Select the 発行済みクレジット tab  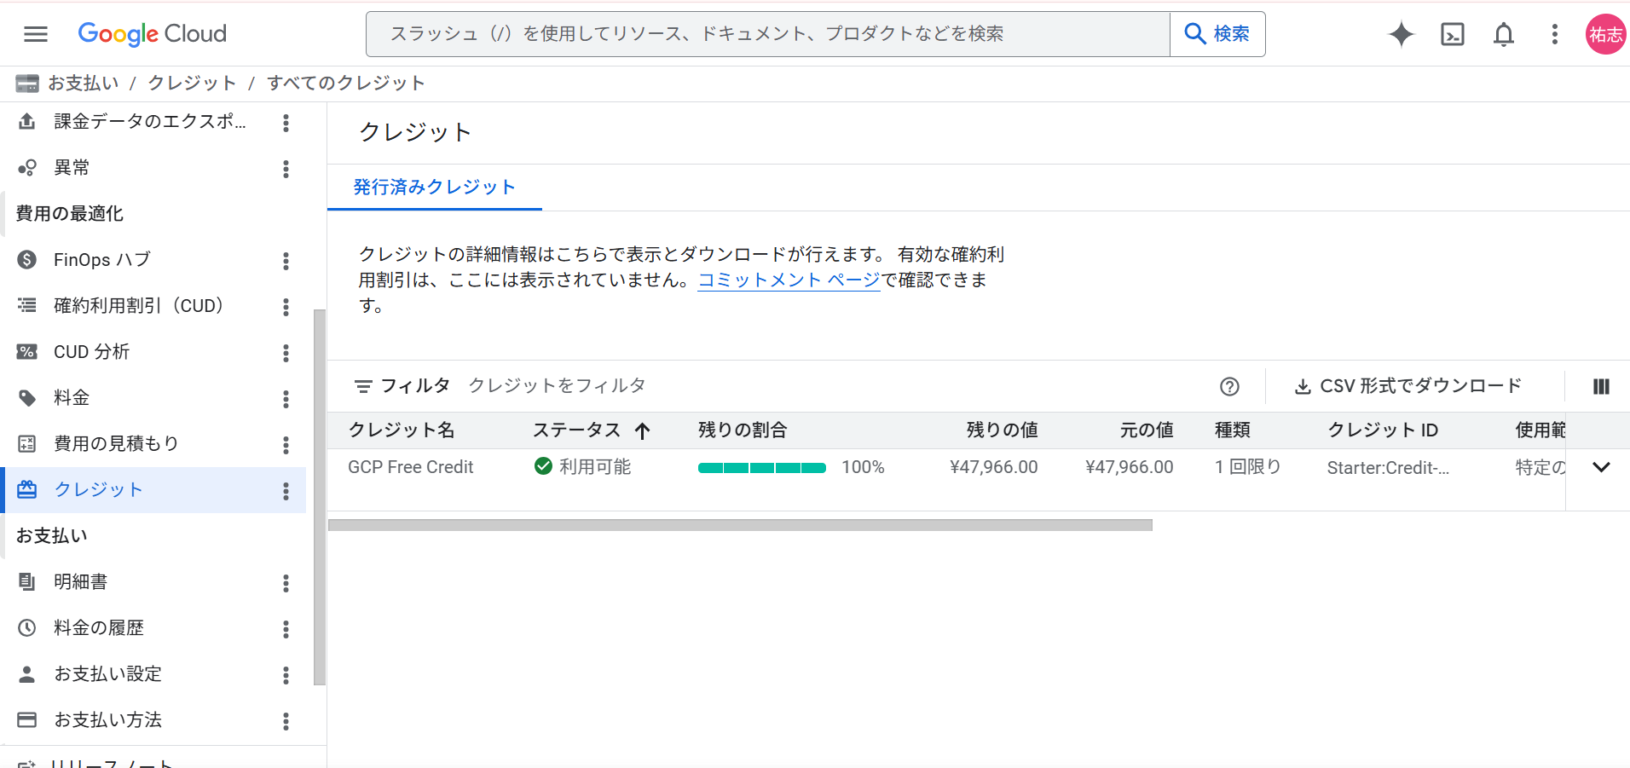point(434,188)
